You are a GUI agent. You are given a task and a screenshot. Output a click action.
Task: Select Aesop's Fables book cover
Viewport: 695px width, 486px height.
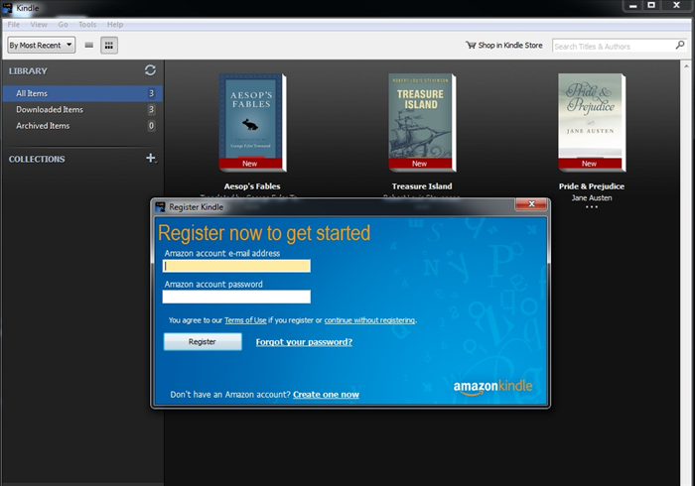click(252, 123)
